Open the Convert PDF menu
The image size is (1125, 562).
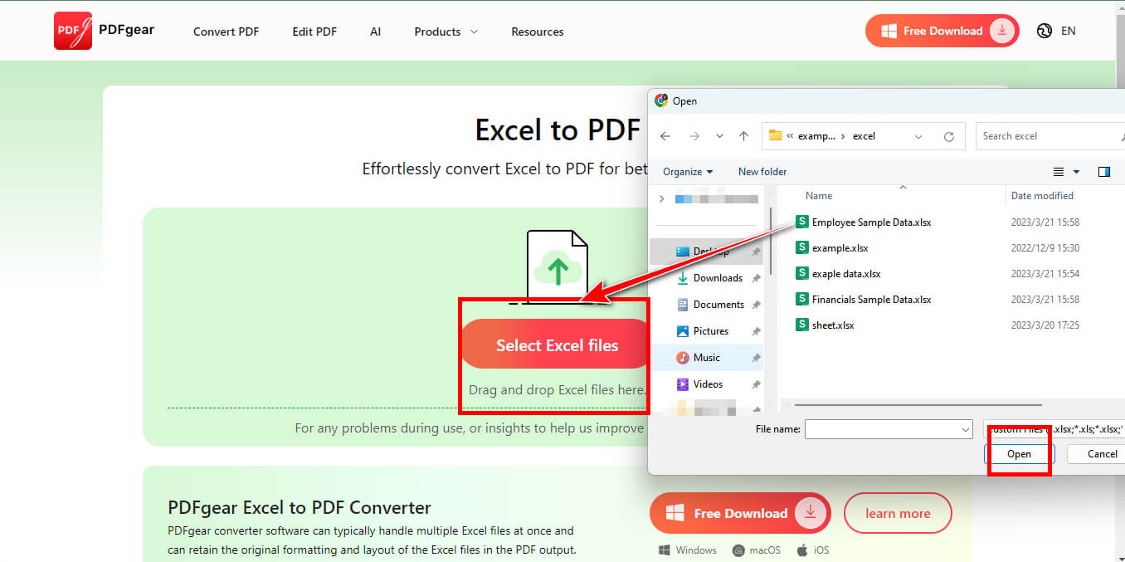coord(226,32)
